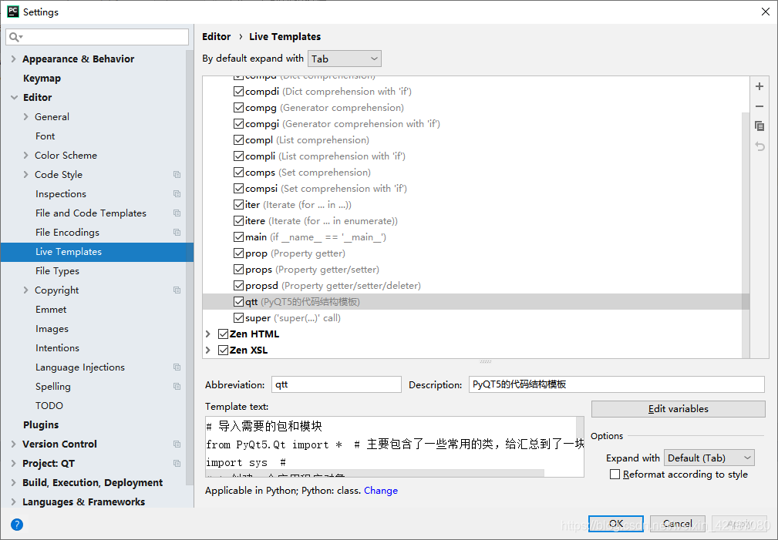This screenshot has height=540, width=778.
Task: Duplicate the selected live template
Action: coord(759,126)
